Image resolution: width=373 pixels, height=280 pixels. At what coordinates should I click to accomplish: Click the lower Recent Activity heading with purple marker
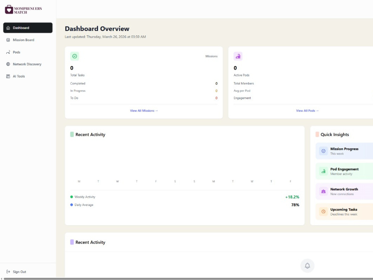coord(90,242)
